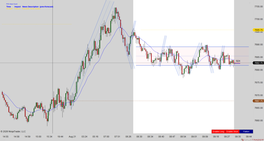Viewport: 264px width, 141px height.
Task: Click the 07:51 time axis label
Action: tap(117, 136)
